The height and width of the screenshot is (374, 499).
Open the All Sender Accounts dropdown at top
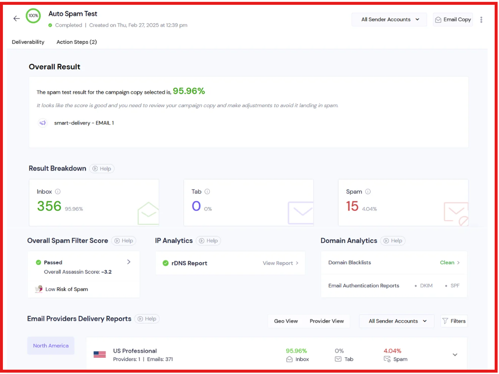pyautogui.click(x=389, y=19)
